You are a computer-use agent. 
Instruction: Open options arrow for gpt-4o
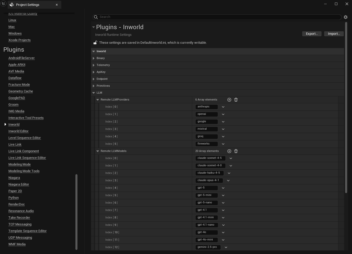pos(223,233)
